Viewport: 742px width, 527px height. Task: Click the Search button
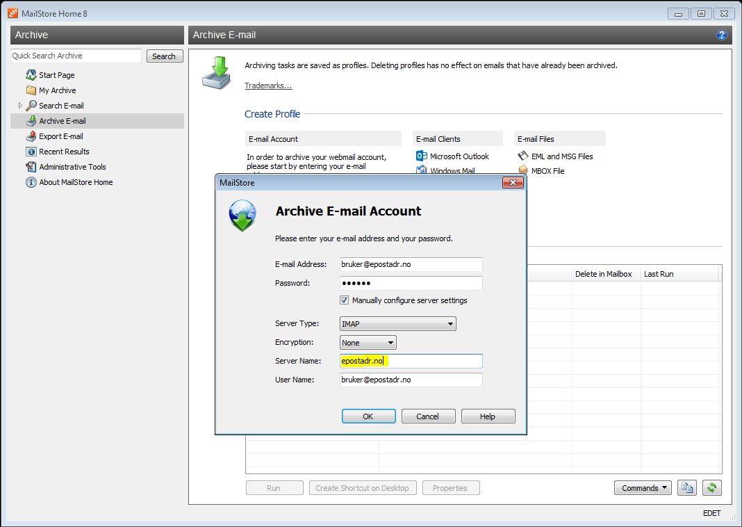(165, 56)
